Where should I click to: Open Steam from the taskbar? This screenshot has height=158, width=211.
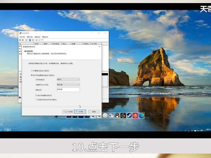pos(129,115)
